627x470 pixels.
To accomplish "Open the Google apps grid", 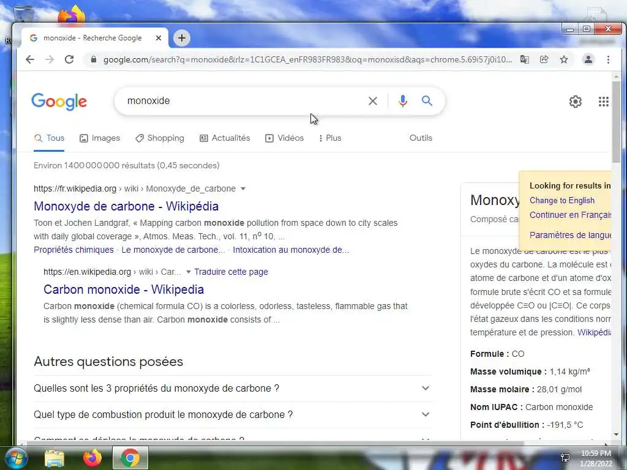I will (x=603, y=102).
